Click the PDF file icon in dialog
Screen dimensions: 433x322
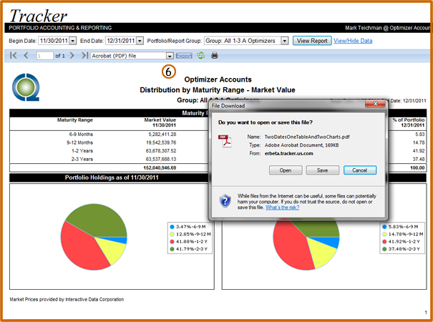click(x=225, y=141)
